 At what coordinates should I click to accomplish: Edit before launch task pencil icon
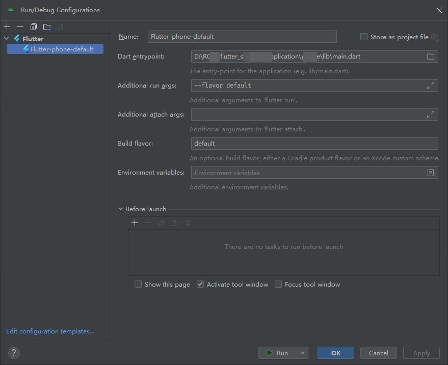[162, 223]
